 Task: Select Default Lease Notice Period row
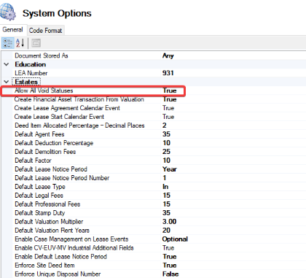click(51, 169)
